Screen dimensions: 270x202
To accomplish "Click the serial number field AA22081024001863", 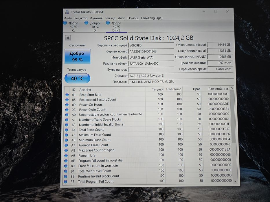I will pos(151,51).
